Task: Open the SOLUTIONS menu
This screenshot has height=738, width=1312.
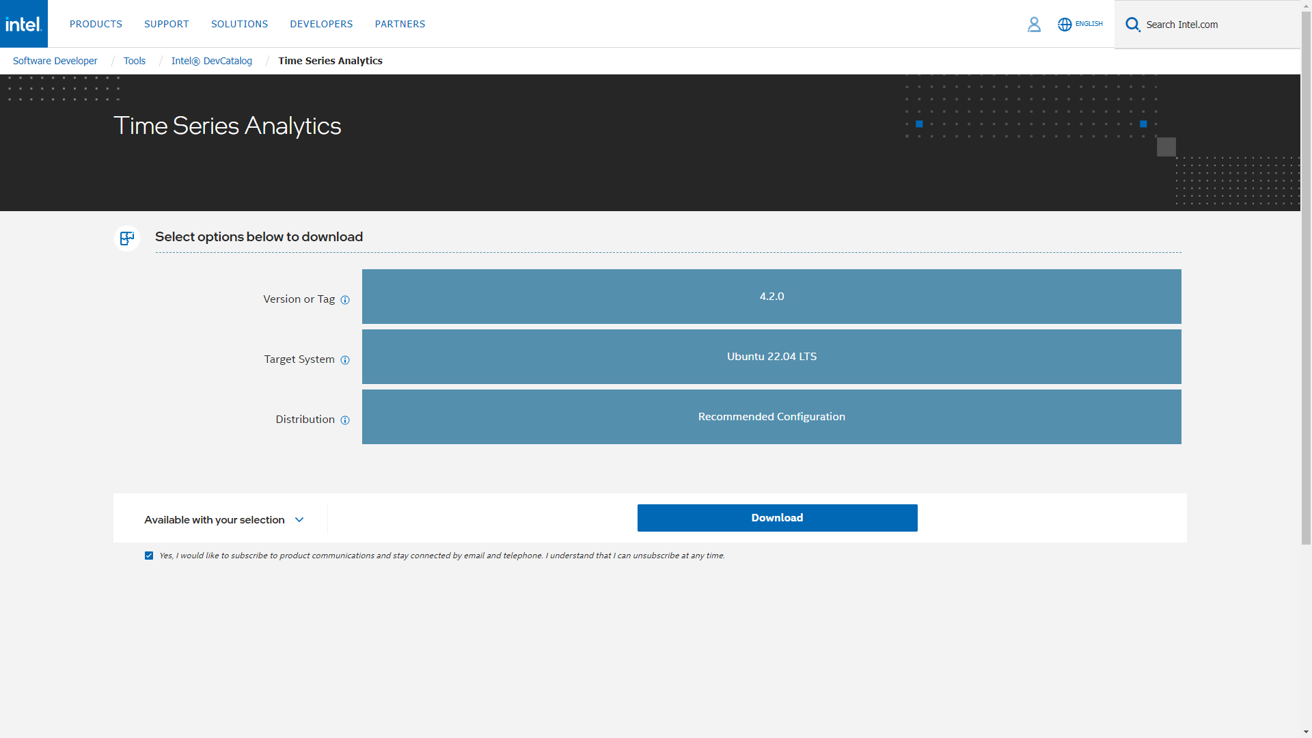Action: 239,24
